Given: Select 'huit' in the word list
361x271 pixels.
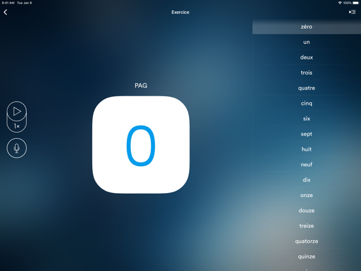Looking at the screenshot, I should tap(307, 149).
